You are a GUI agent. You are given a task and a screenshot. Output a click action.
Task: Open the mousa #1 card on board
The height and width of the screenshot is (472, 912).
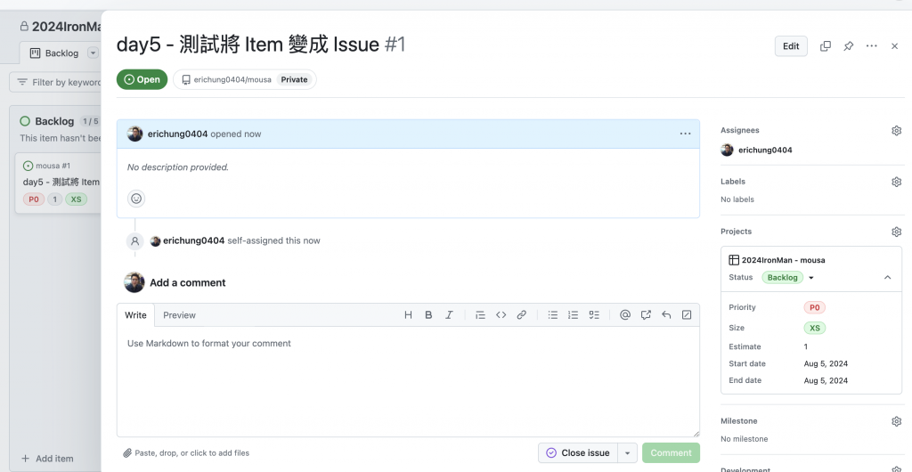pos(58,182)
